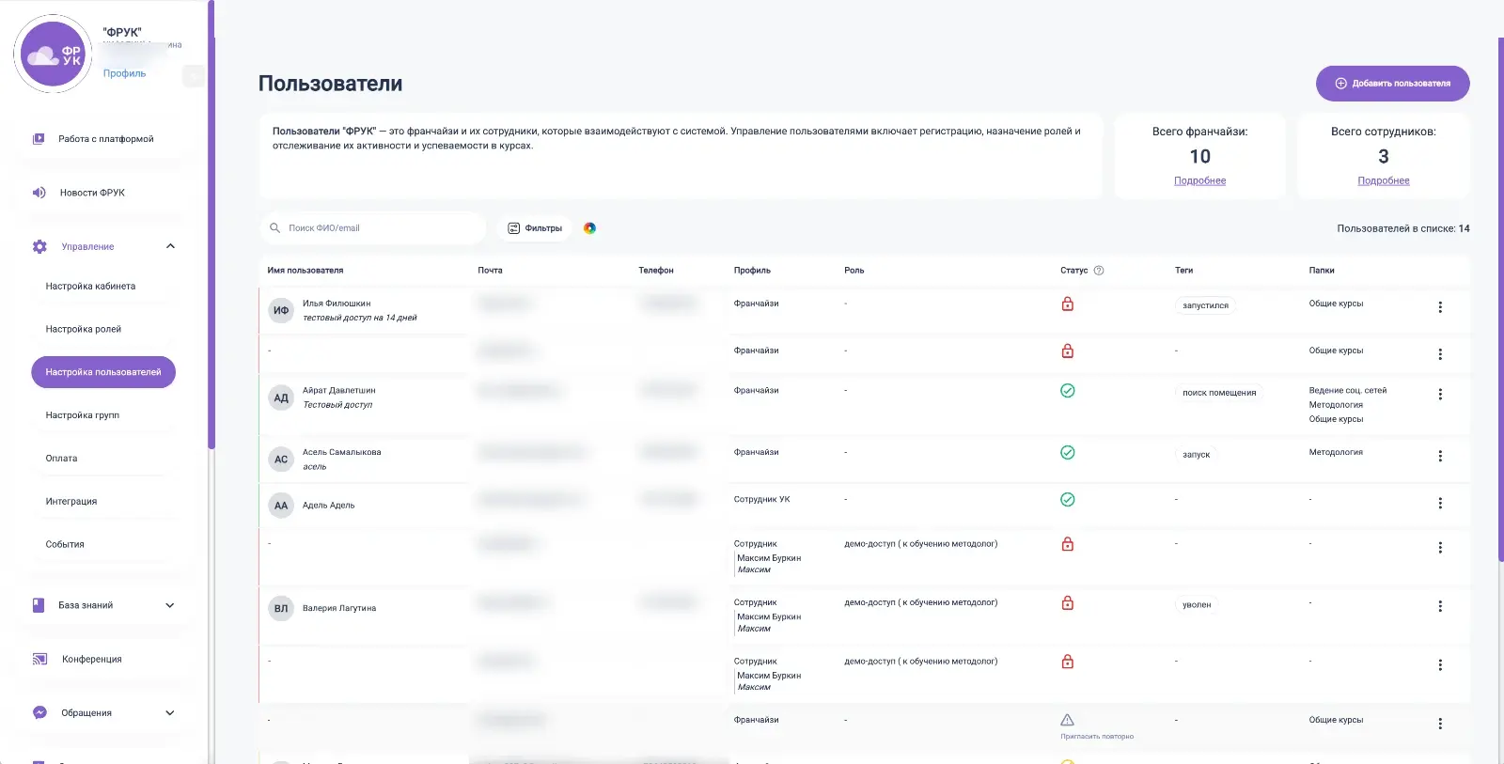Image resolution: width=1504 pixels, height=764 pixels.
Task: Open three-dot menu for Асель Самалыкова
Action: pos(1440,456)
